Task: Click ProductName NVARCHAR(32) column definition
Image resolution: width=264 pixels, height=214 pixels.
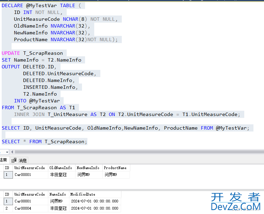Action: 66,39
